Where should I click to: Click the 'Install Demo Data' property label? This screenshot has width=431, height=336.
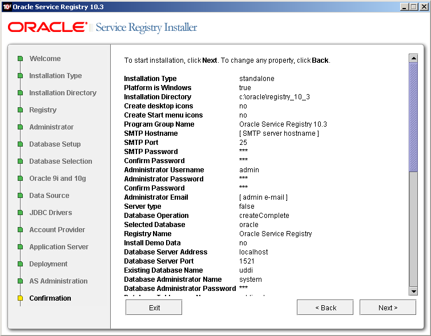tap(152, 243)
